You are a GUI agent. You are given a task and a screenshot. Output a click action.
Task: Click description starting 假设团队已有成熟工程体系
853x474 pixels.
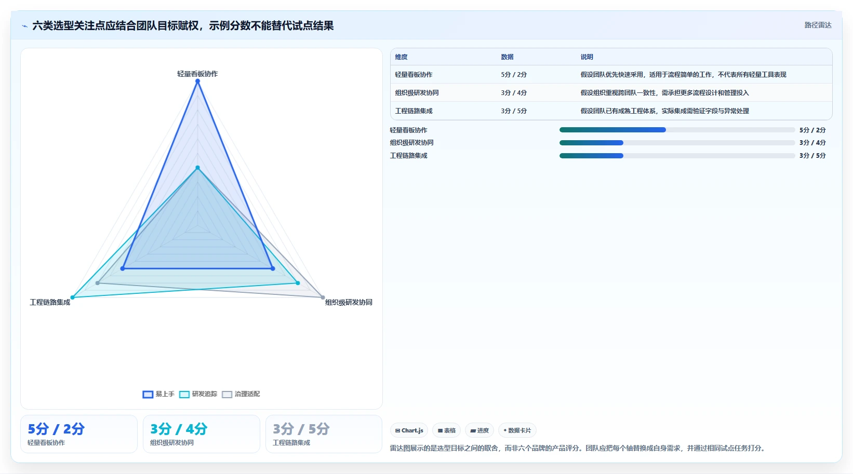pos(664,111)
